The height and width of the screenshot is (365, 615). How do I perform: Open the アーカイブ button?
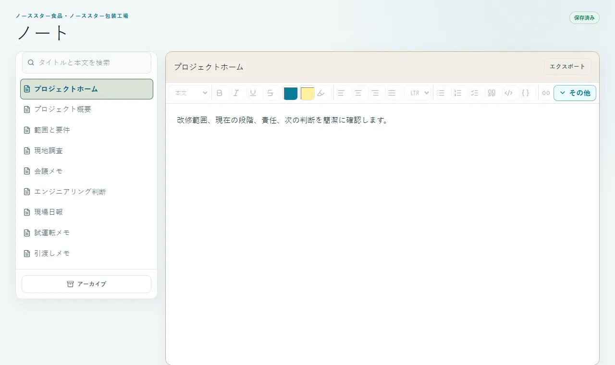(86, 284)
